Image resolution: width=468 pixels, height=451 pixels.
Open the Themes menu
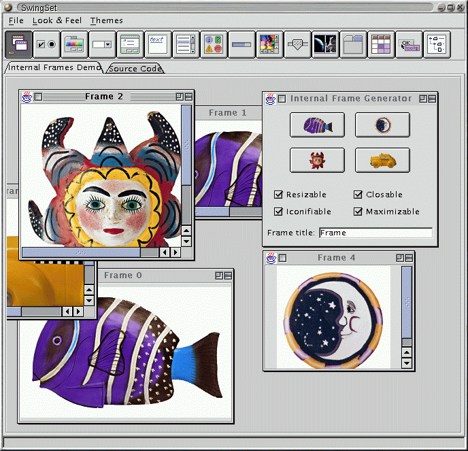click(x=107, y=20)
